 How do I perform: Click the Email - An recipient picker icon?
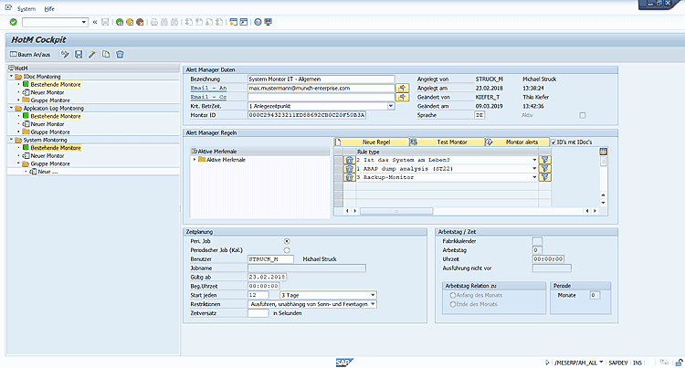(402, 89)
